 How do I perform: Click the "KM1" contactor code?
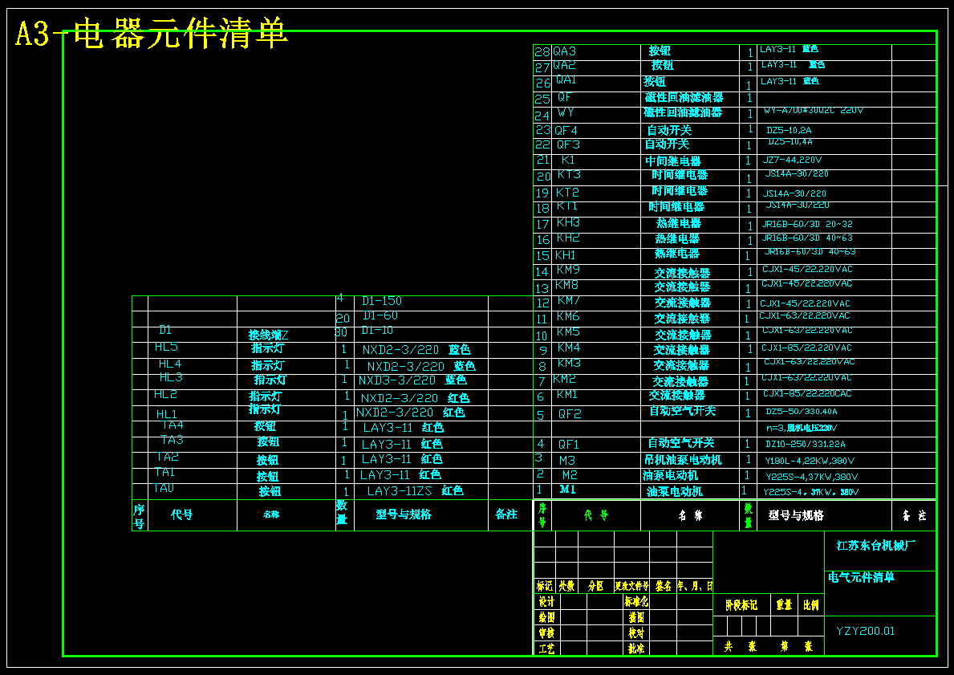(567, 394)
